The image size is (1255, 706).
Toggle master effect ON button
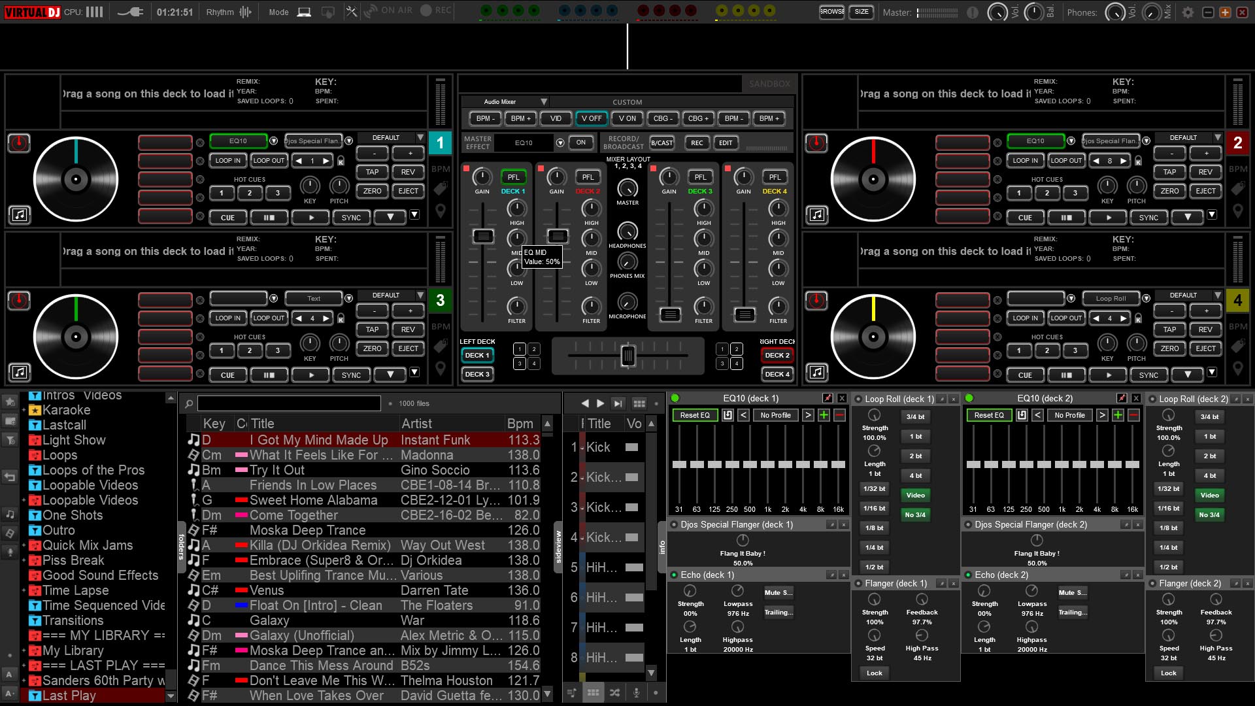[x=580, y=143]
